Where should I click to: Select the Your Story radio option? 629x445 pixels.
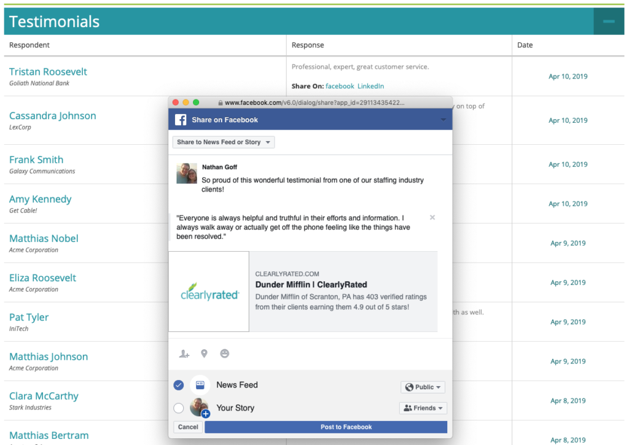point(179,408)
